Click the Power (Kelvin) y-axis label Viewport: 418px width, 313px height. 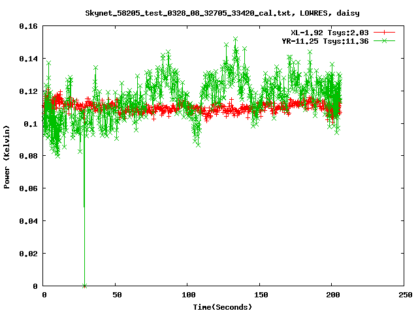point(7,157)
